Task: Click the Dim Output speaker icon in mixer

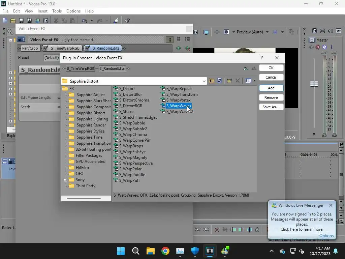Action: coord(331,31)
